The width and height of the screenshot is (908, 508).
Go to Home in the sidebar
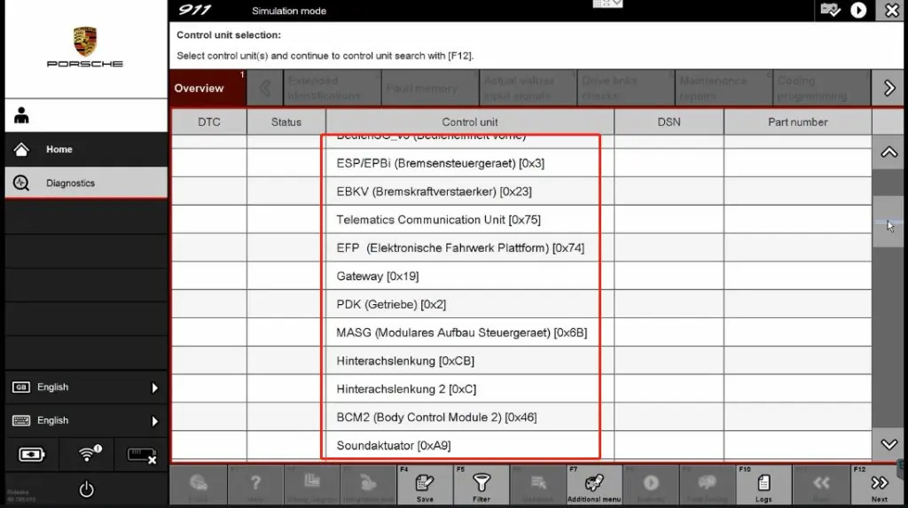(x=86, y=150)
